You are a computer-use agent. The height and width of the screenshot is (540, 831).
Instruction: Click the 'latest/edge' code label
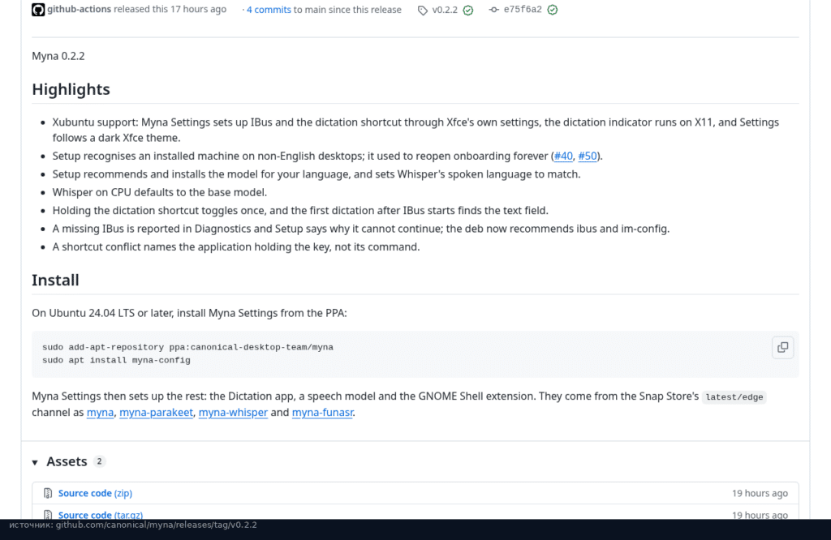(734, 397)
